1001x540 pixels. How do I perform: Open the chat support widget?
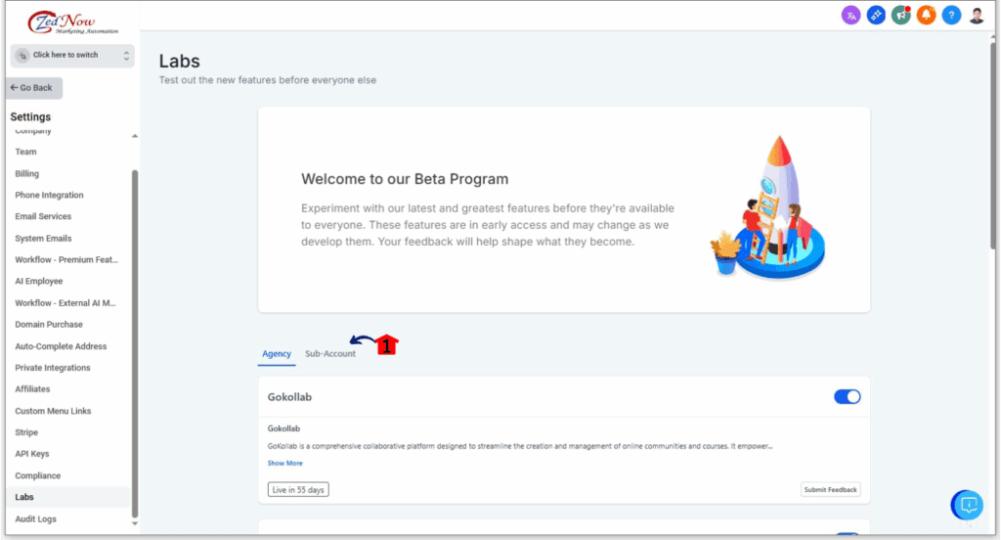tap(968, 506)
